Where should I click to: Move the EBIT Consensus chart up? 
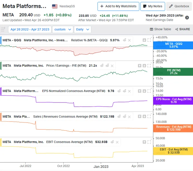point(144,142)
